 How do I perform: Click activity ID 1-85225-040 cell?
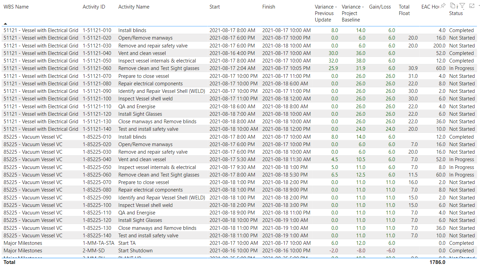click(97, 159)
